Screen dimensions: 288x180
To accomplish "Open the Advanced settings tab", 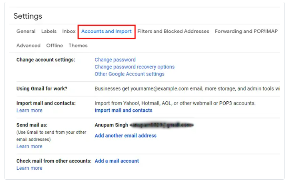I will tap(29, 46).
